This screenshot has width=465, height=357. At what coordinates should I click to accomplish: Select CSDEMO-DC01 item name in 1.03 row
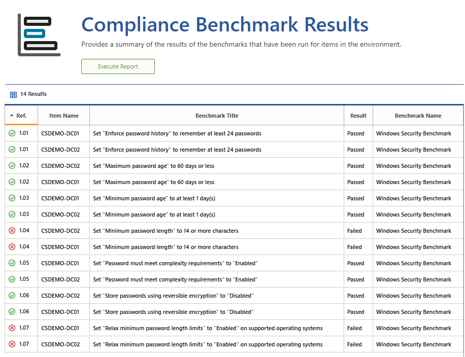coord(60,198)
